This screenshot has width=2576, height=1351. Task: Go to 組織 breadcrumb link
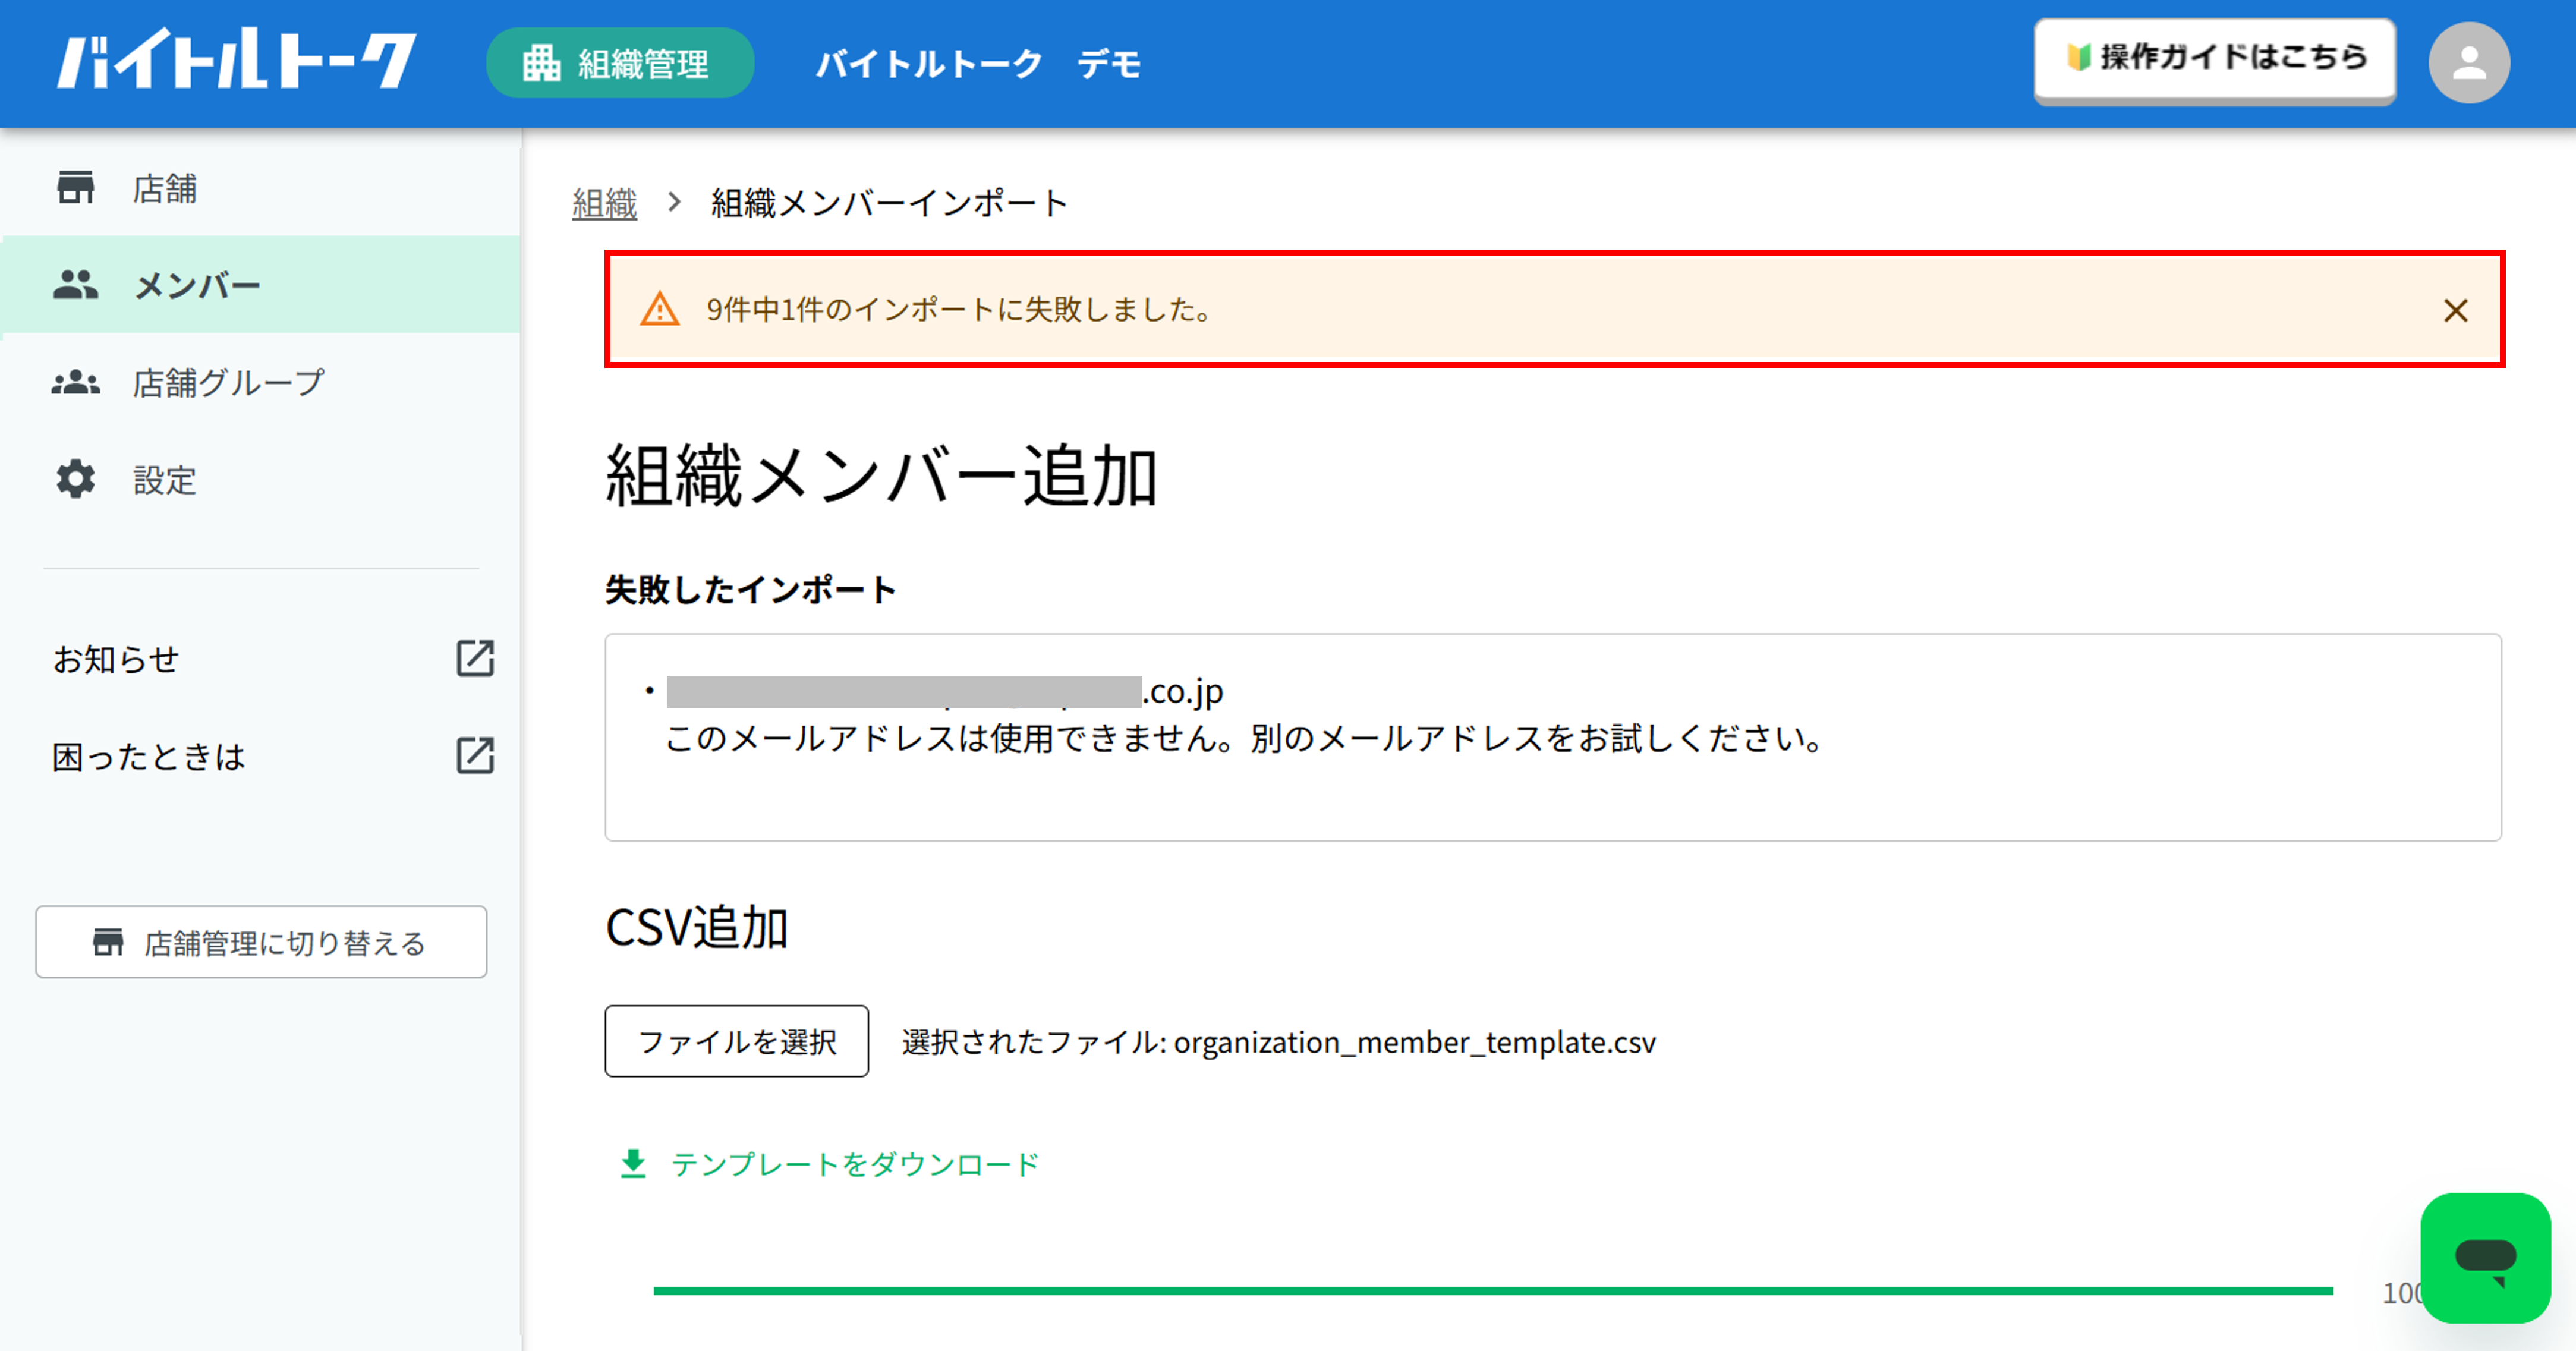[604, 203]
